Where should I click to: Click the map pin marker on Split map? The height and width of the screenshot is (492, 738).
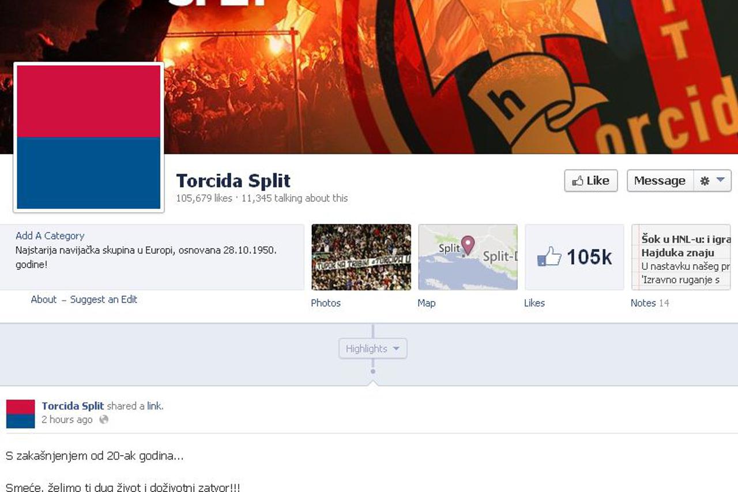468,245
